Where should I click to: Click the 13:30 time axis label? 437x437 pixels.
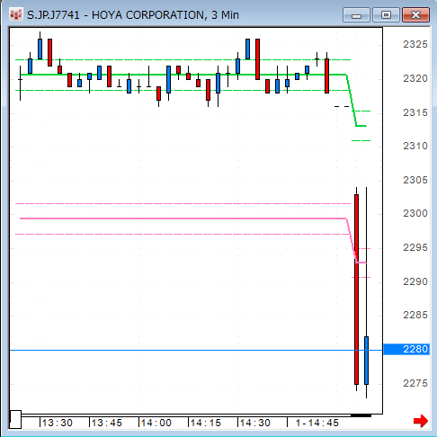[x=57, y=423]
